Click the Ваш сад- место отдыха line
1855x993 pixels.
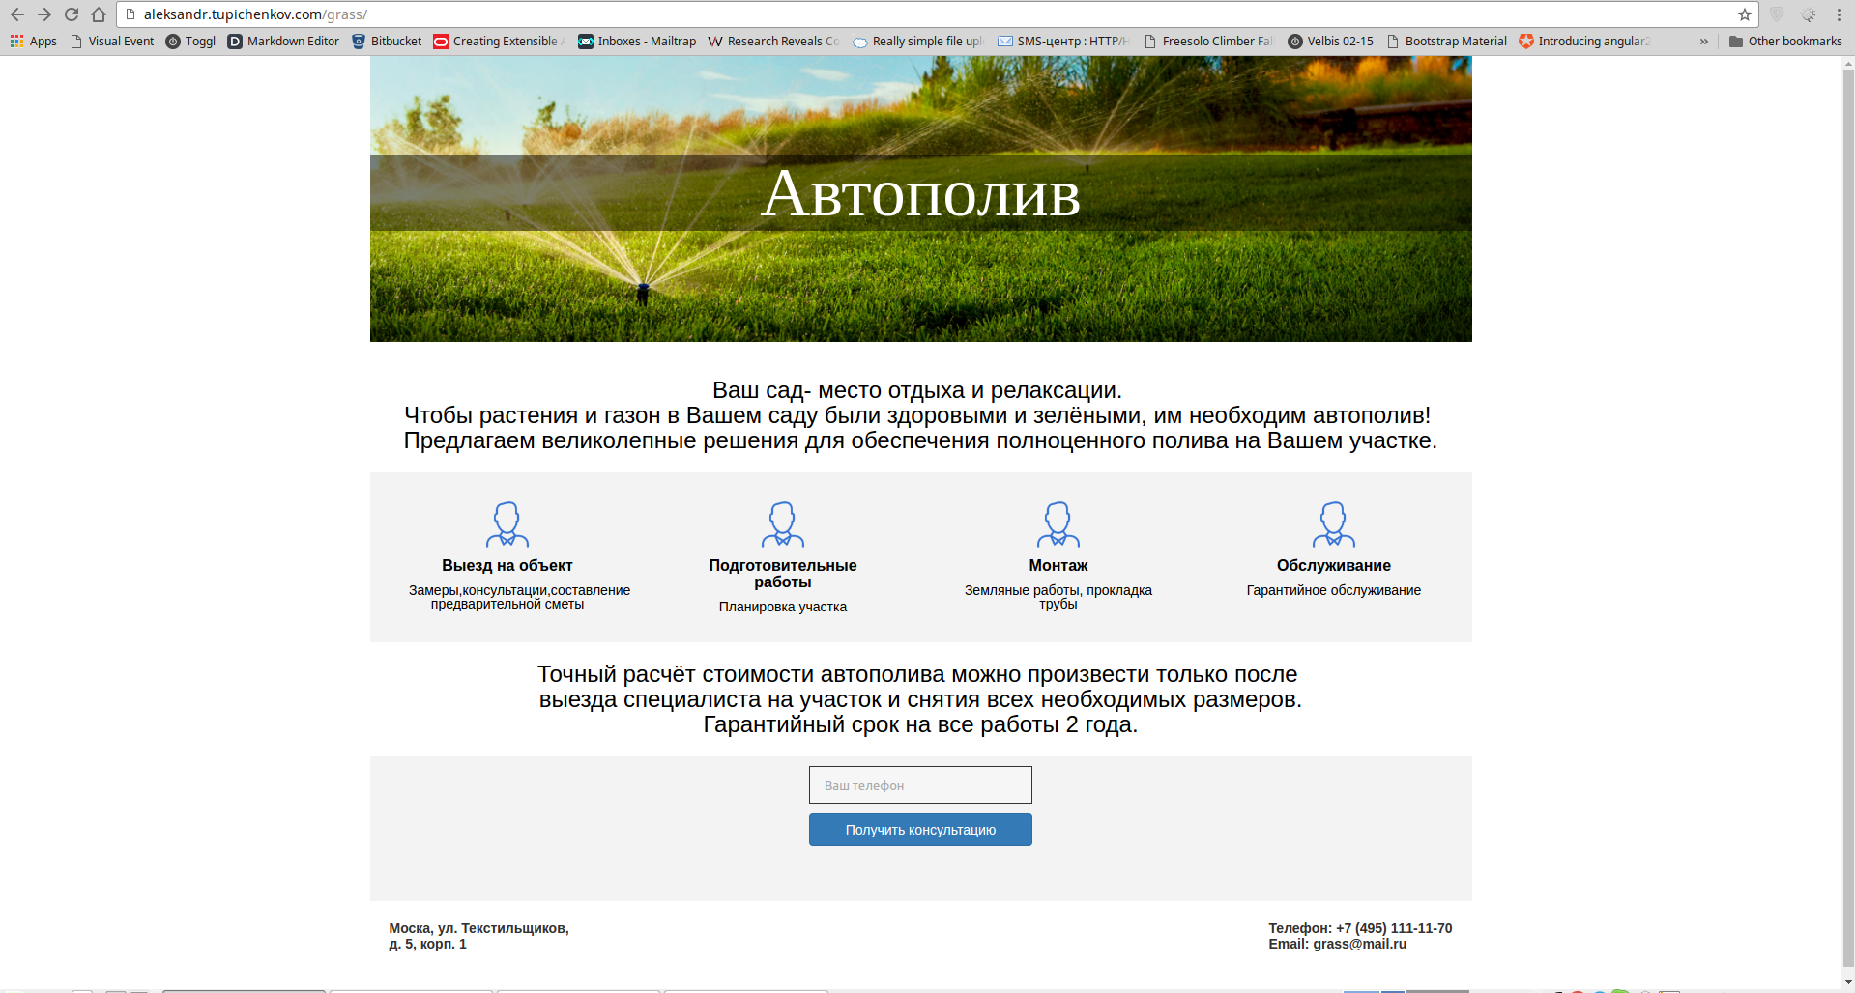[917, 390]
